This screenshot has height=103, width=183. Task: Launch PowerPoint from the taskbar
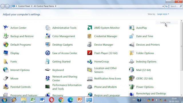pyautogui.click(x=79, y=100)
